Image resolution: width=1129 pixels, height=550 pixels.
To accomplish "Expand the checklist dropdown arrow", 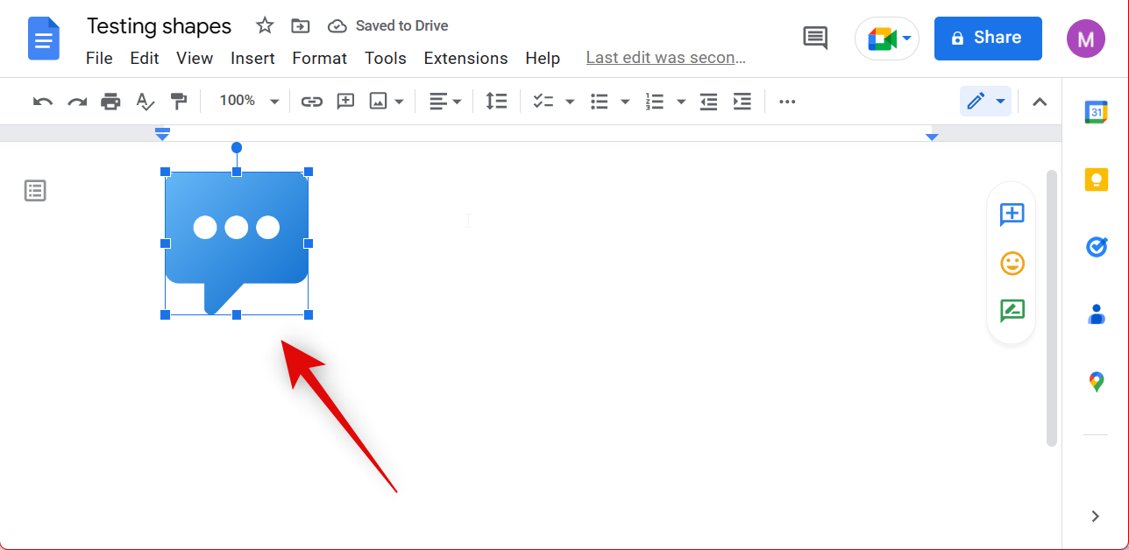I will (x=570, y=102).
